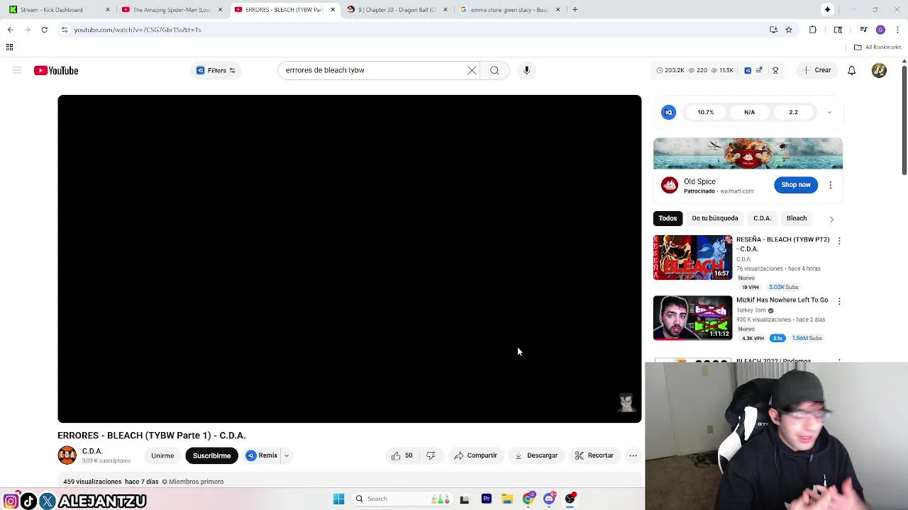
Task: Click the Remix button
Action: tap(262, 455)
